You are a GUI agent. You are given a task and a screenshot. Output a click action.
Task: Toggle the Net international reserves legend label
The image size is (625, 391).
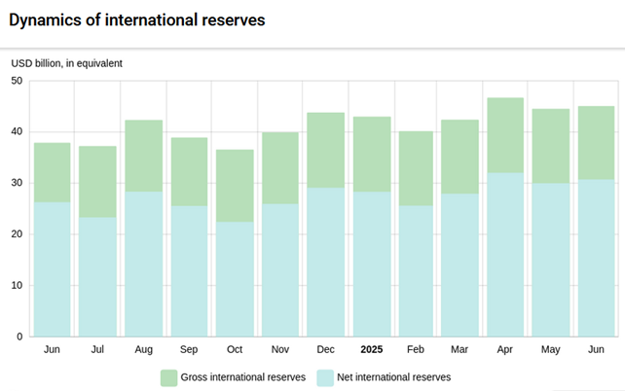[x=393, y=376]
